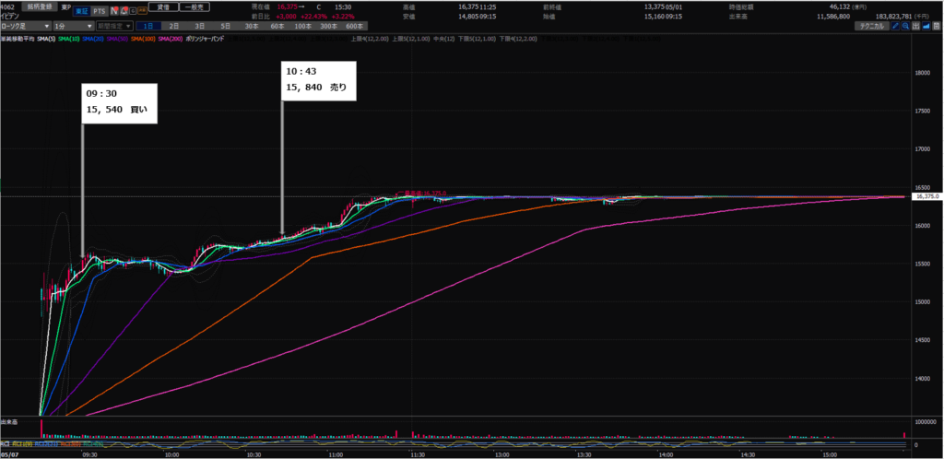The height and width of the screenshot is (459, 944).
Task: Select the 5日 period tab
Action: click(x=225, y=26)
